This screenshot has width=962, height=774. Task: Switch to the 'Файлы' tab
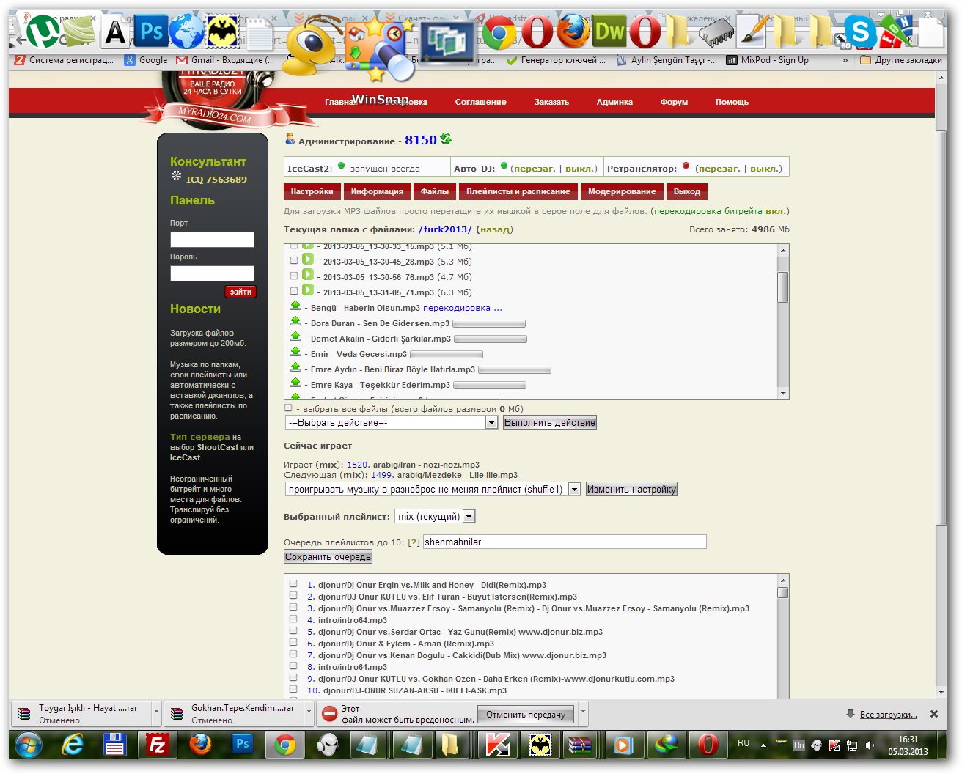[434, 191]
